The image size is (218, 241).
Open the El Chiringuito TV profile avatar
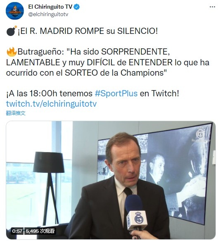15,11
